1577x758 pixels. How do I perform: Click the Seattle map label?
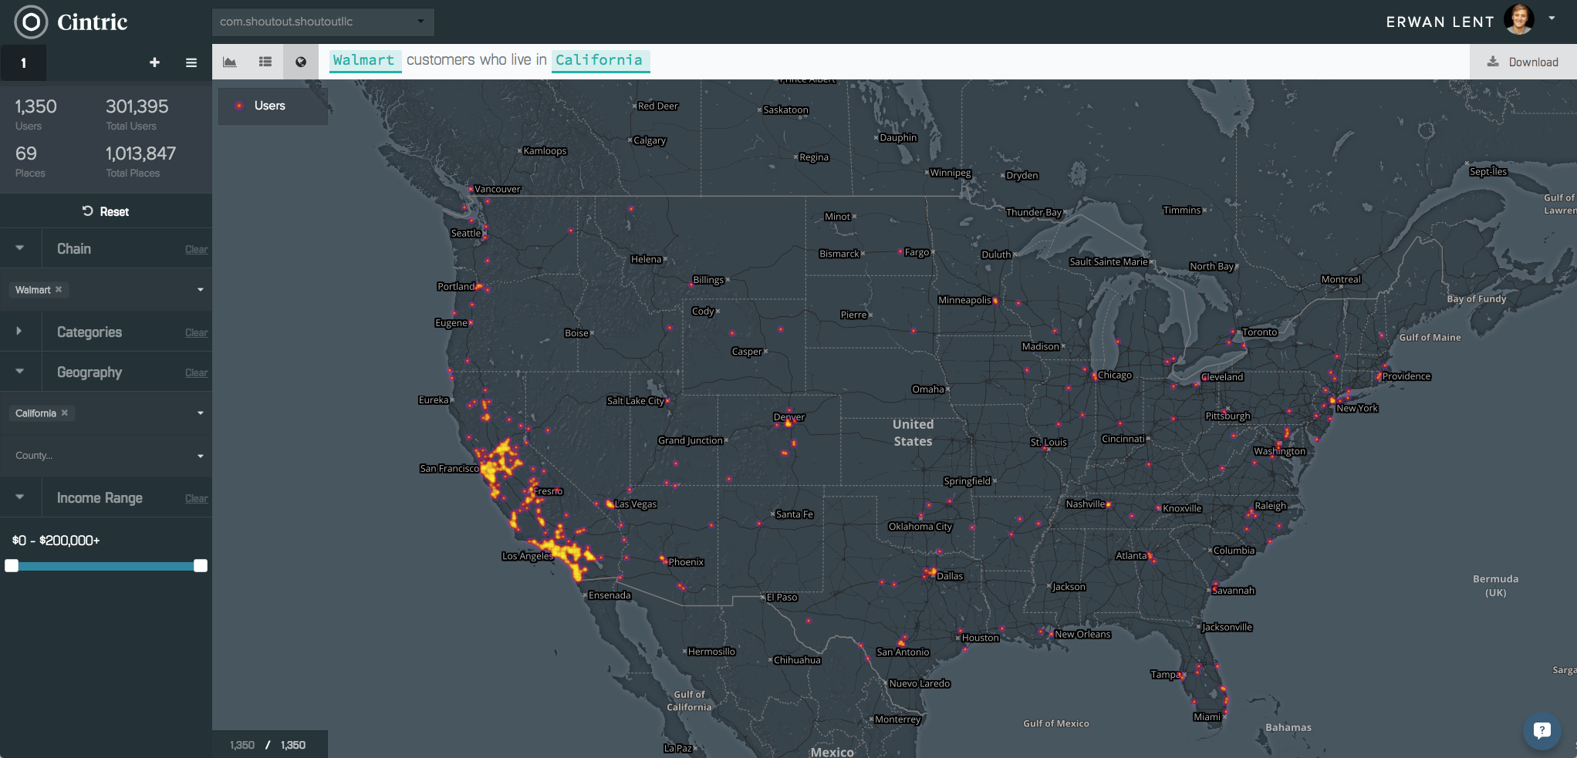[x=466, y=234]
